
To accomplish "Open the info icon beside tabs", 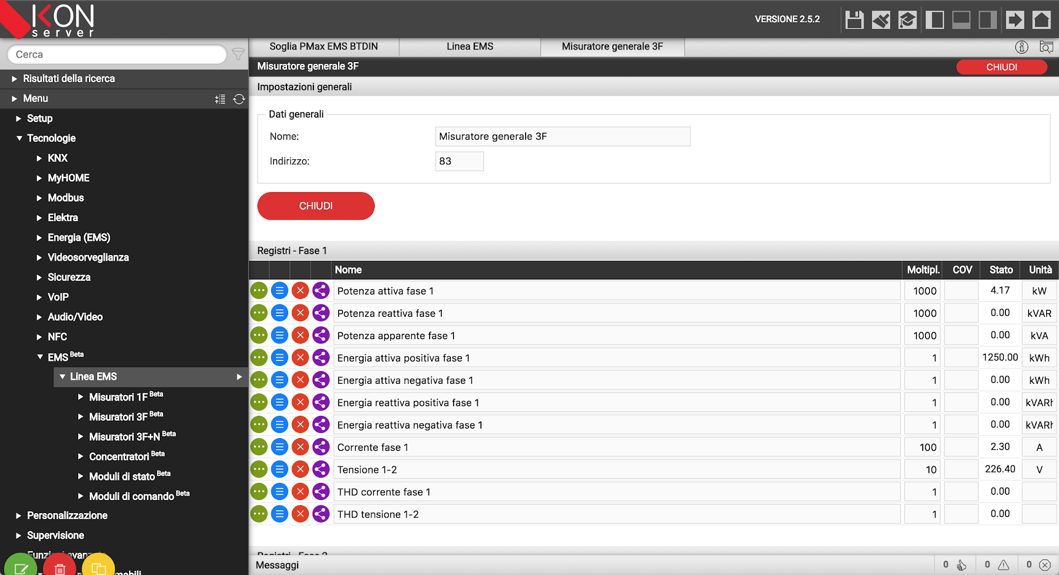I will (1022, 47).
